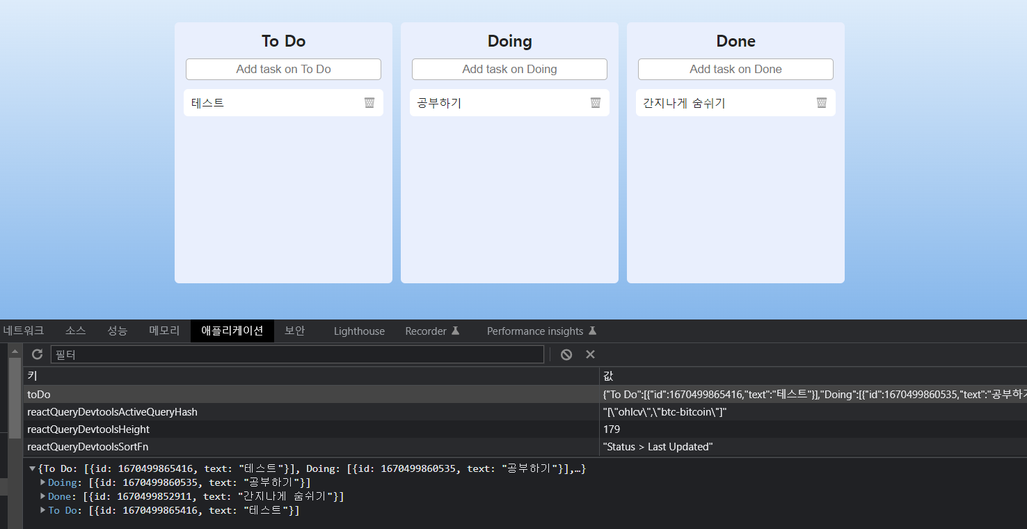
Task: Click the 공부하기 task card
Action: pyautogui.click(x=509, y=103)
